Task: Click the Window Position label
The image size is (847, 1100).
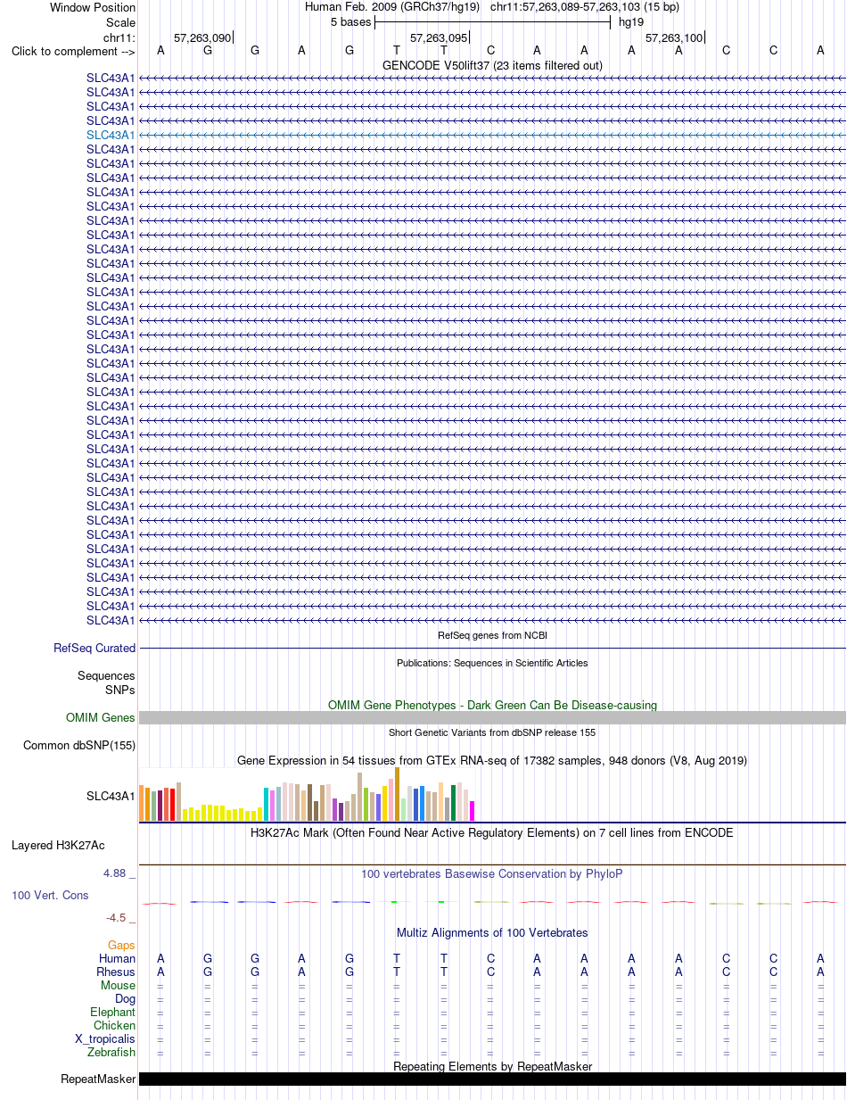Action: (93, 8)
